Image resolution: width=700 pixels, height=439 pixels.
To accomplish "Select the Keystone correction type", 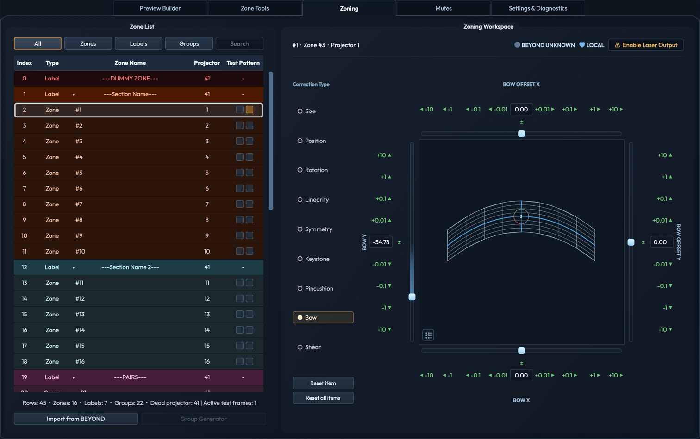I will pyautogui.click(x=313, y=259).
